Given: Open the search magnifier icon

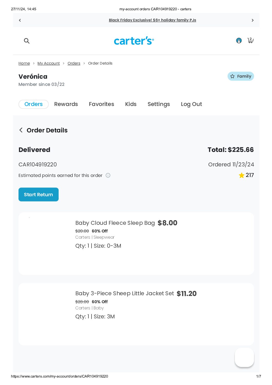Looking at the screenshot, I should [27, 41].
